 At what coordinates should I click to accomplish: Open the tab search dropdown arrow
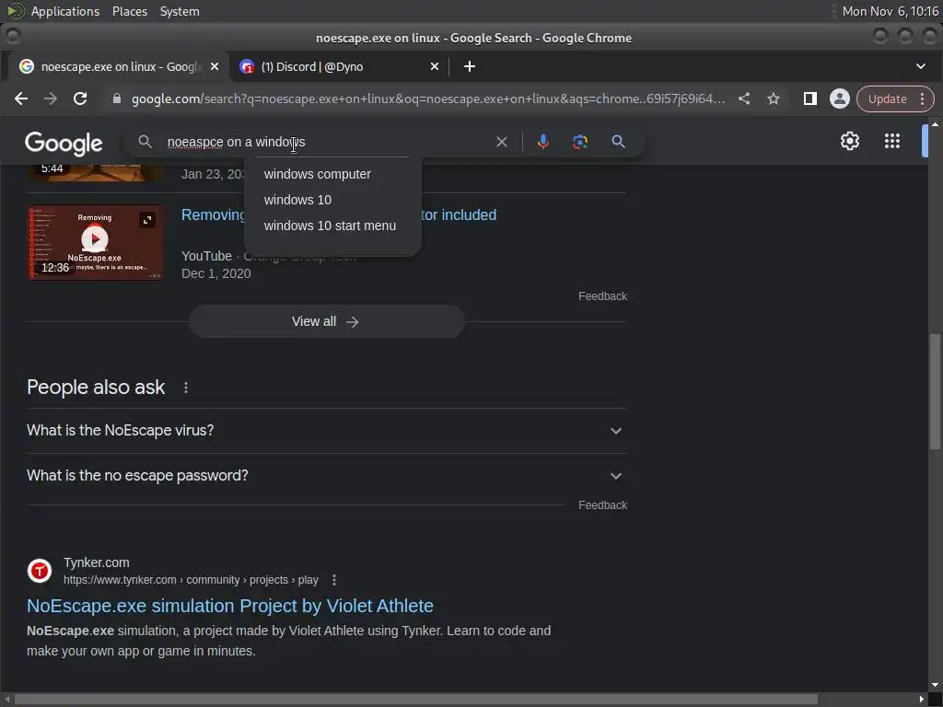point(921,66)
